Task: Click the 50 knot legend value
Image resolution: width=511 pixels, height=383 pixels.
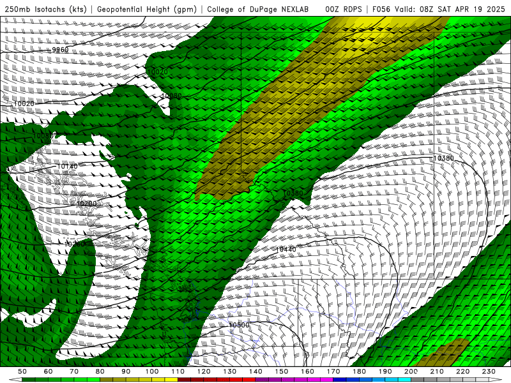Action: tap(22, 372)
